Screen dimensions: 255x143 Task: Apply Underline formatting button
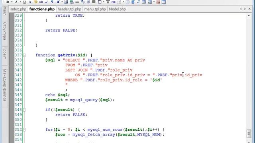(x=24, y=2)
